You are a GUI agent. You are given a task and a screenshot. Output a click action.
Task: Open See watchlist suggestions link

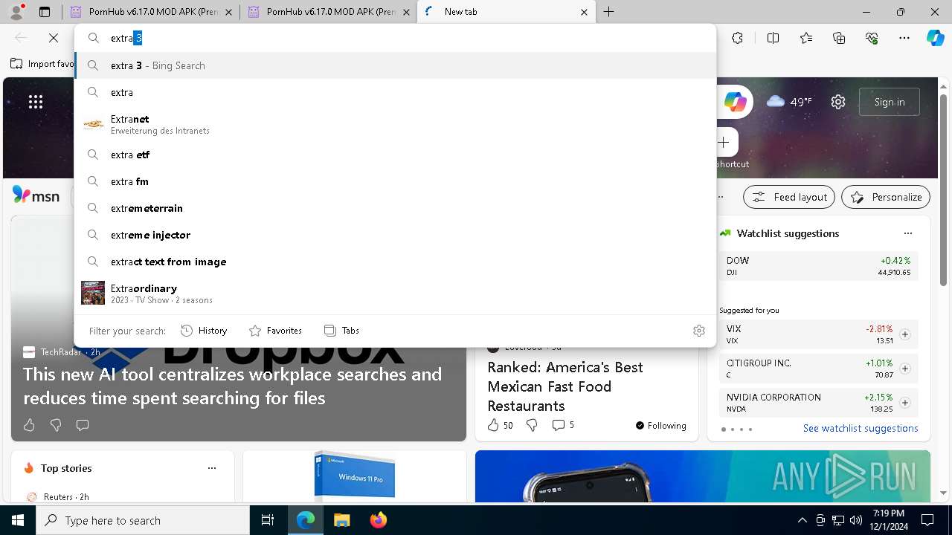861,428
